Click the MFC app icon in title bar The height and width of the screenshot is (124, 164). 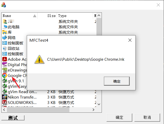click(x=3, y=5)
